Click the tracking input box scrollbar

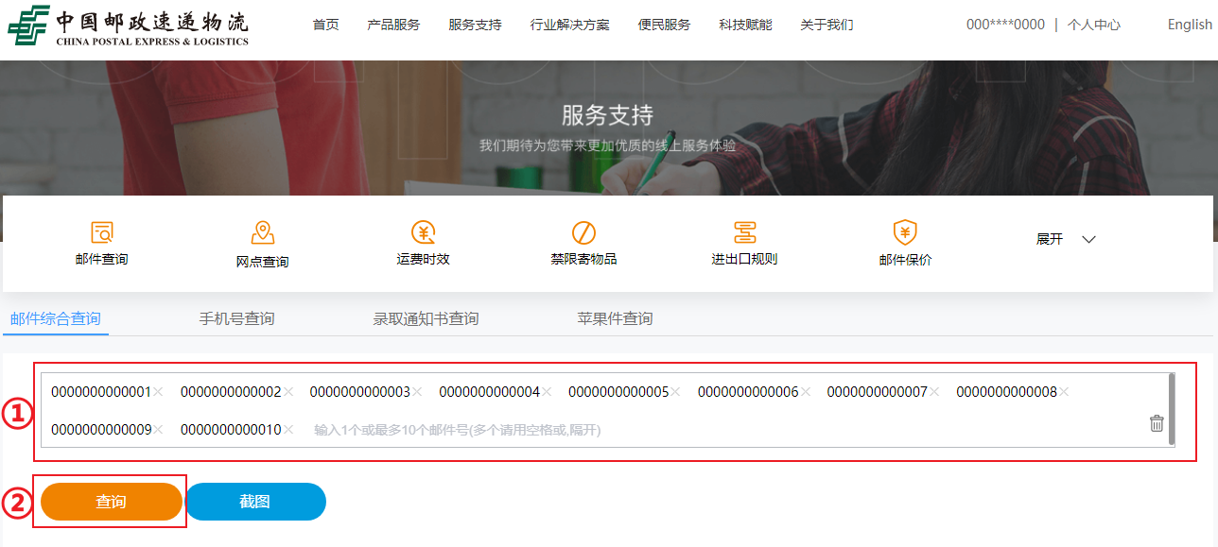1173,408
